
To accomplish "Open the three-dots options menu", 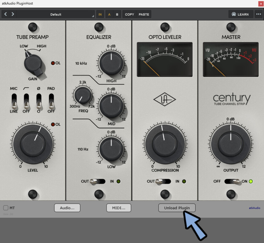I will coord(258,14).
